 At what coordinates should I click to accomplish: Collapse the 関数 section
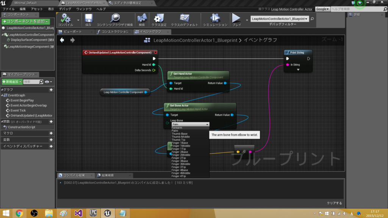2,121
